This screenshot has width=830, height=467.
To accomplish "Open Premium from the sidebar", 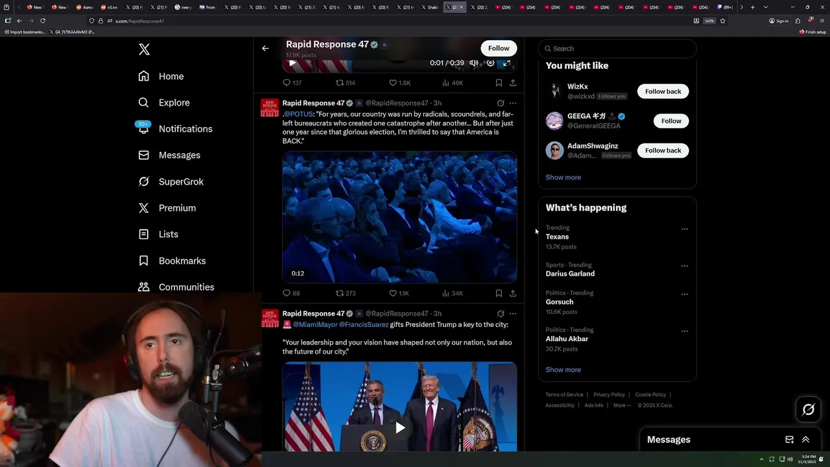I will click(x=167, y=208).
